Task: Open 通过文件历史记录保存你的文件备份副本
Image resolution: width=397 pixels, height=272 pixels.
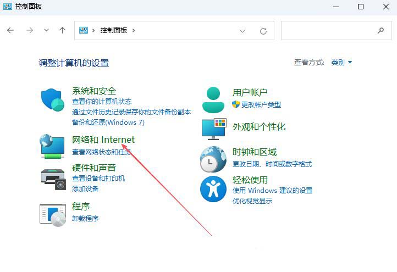Action: [131, 112]
